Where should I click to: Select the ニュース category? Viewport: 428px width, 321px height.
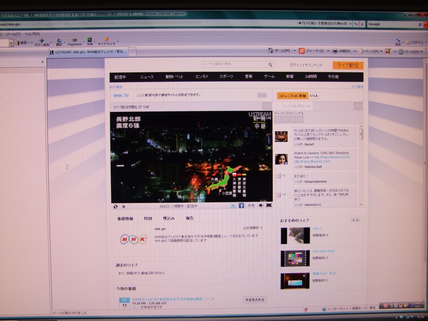point(147,77)
